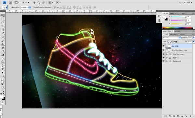Select the Hand tool in the toolbox
Image resolution: width=195 pixels, height=118 pixels.
[3, 87]
